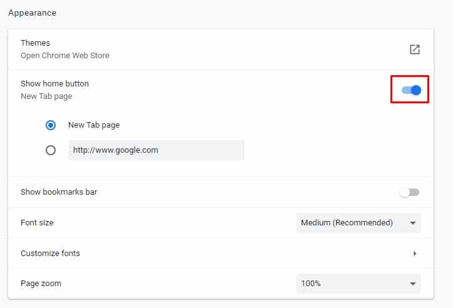This screenshot has height=308, width=453.
Task: Open the Medium (Recommended) font size dropdown
Action: coord(359,223)
